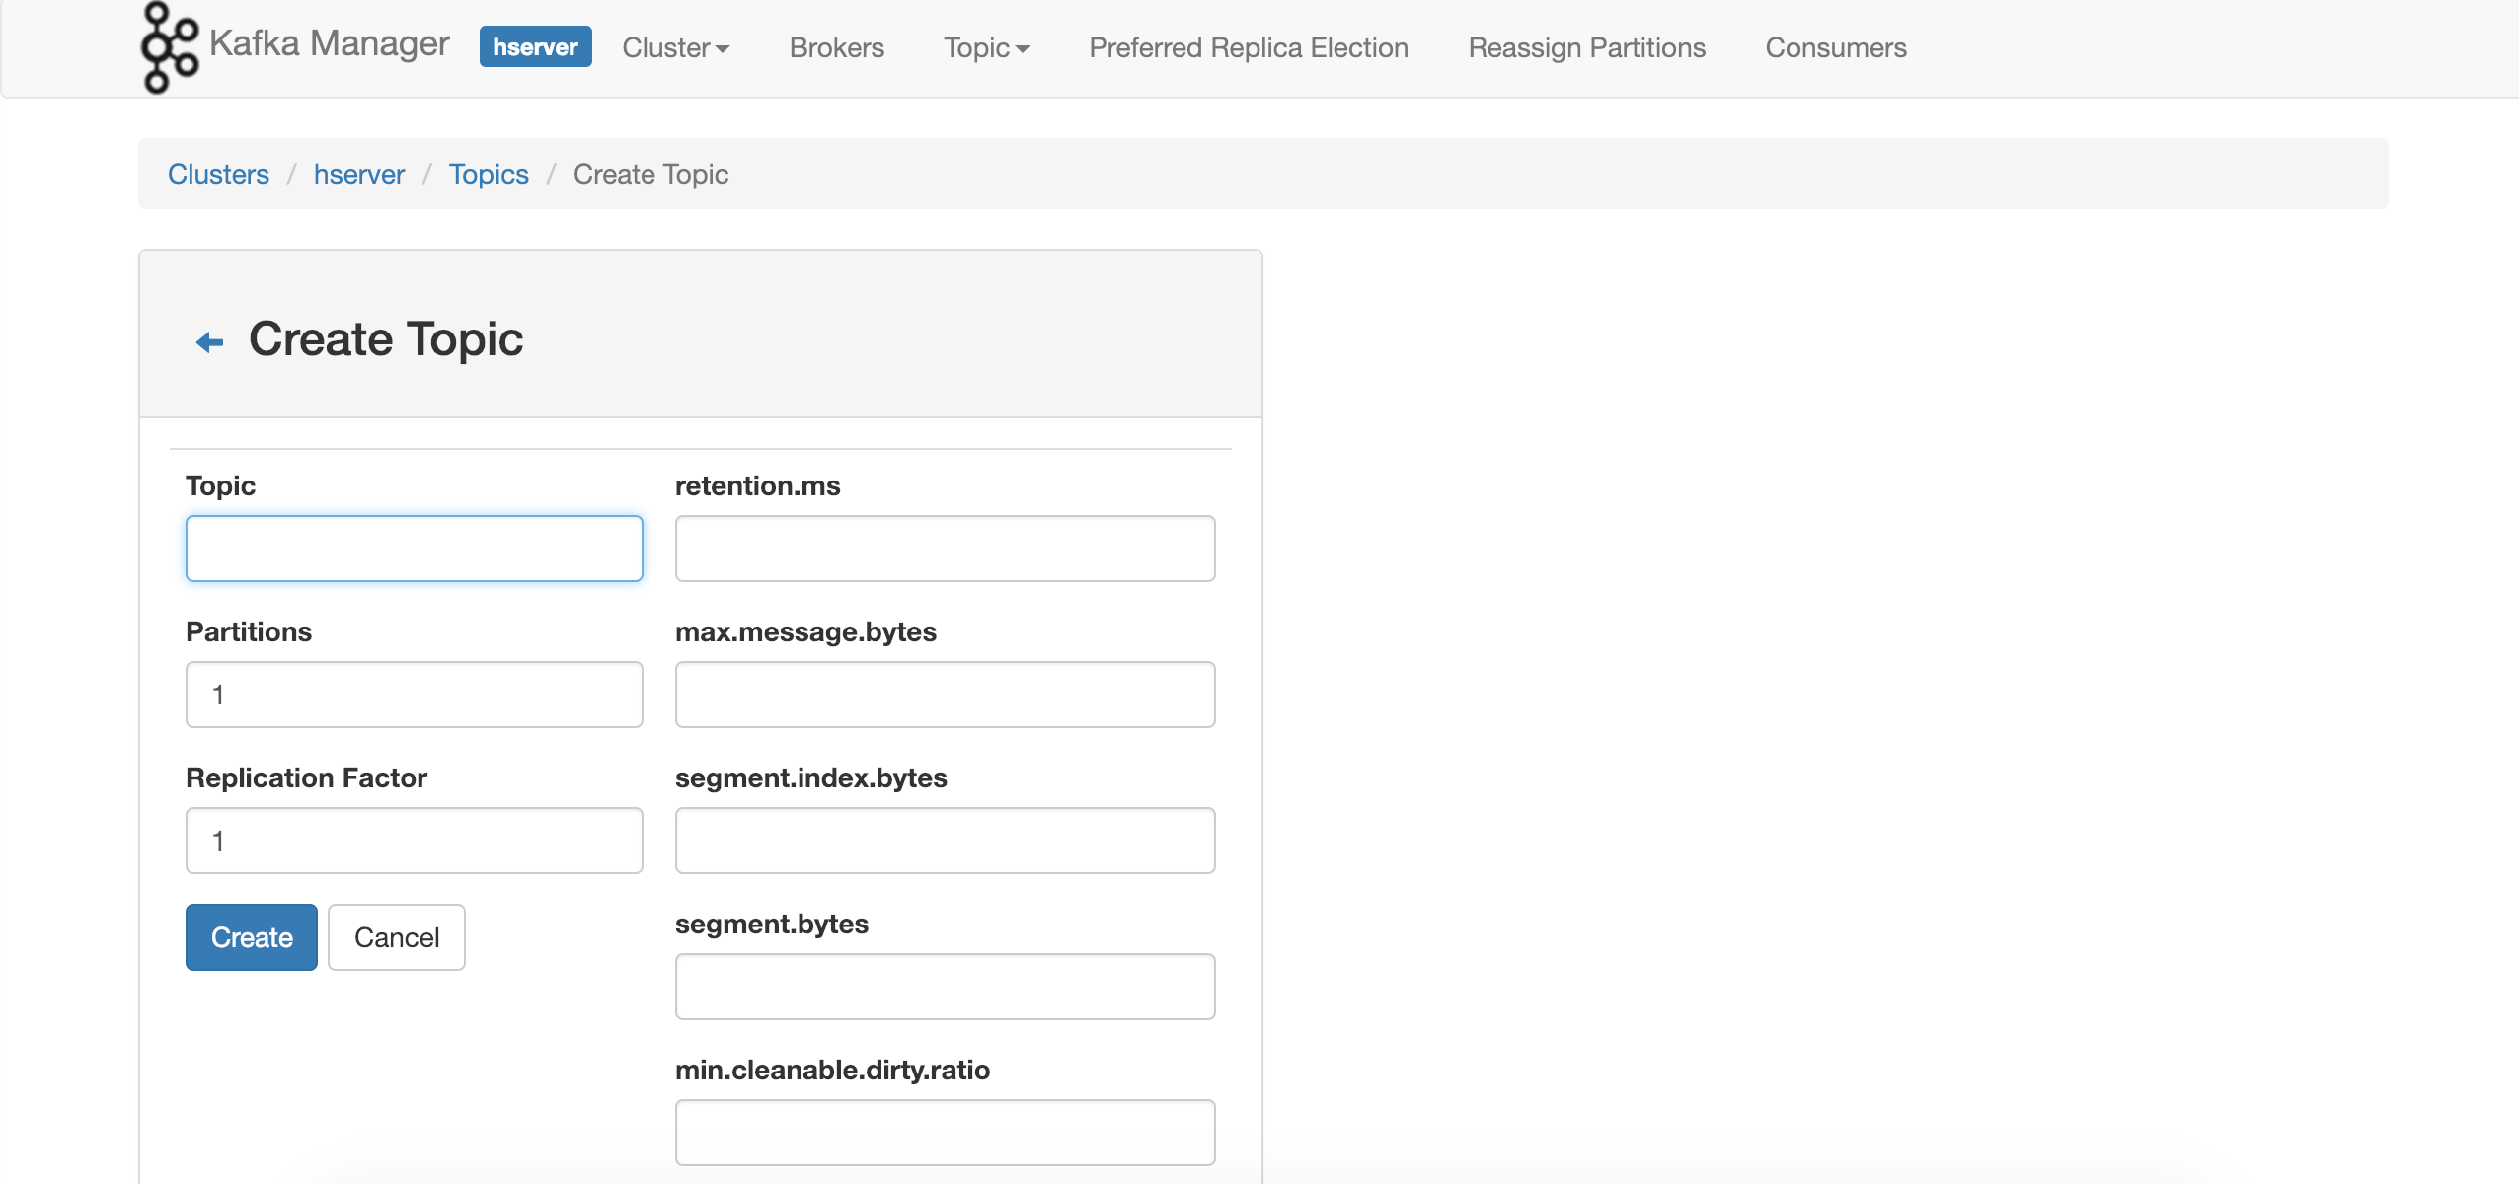Click inside the Topic name field
The width and height of the screenshot is (2519, 1184).
[x=414, y=548]
